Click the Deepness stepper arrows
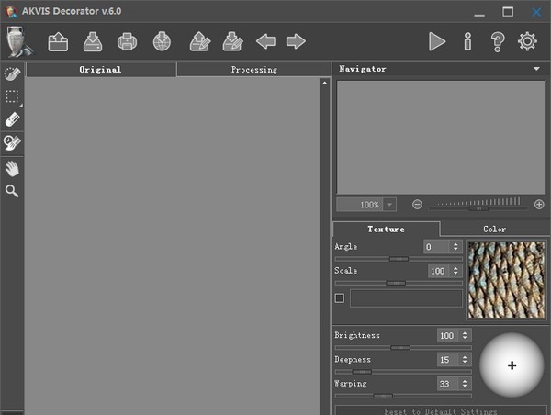551x415 pixels. (465, 360)
